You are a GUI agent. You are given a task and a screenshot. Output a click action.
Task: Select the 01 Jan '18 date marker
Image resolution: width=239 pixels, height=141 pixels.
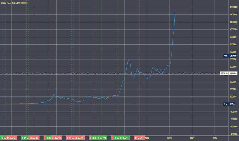pos(57,138)
